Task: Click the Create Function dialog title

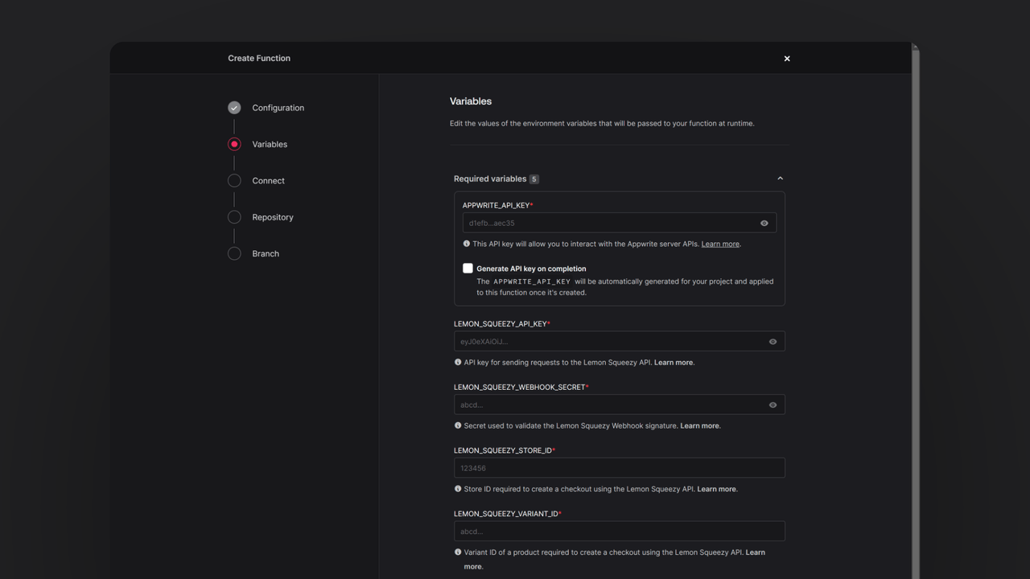Action: click(259, 58)
